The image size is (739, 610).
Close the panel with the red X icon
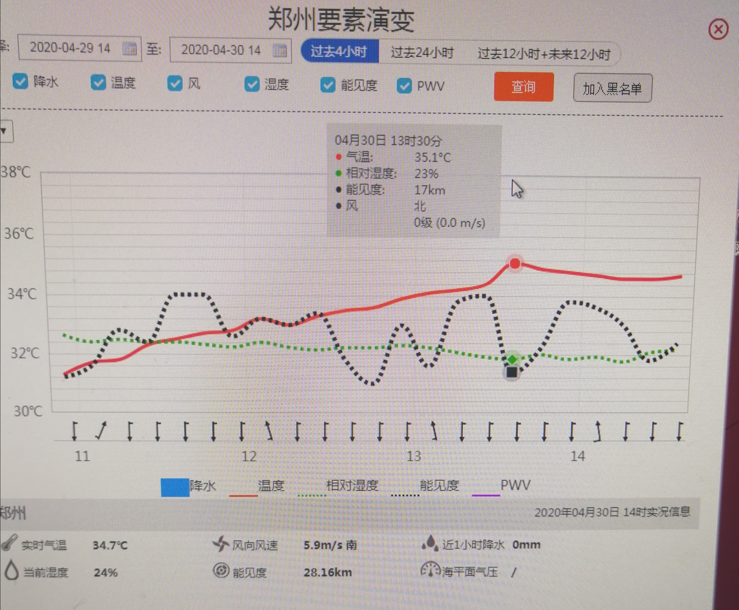click(718, 30)
